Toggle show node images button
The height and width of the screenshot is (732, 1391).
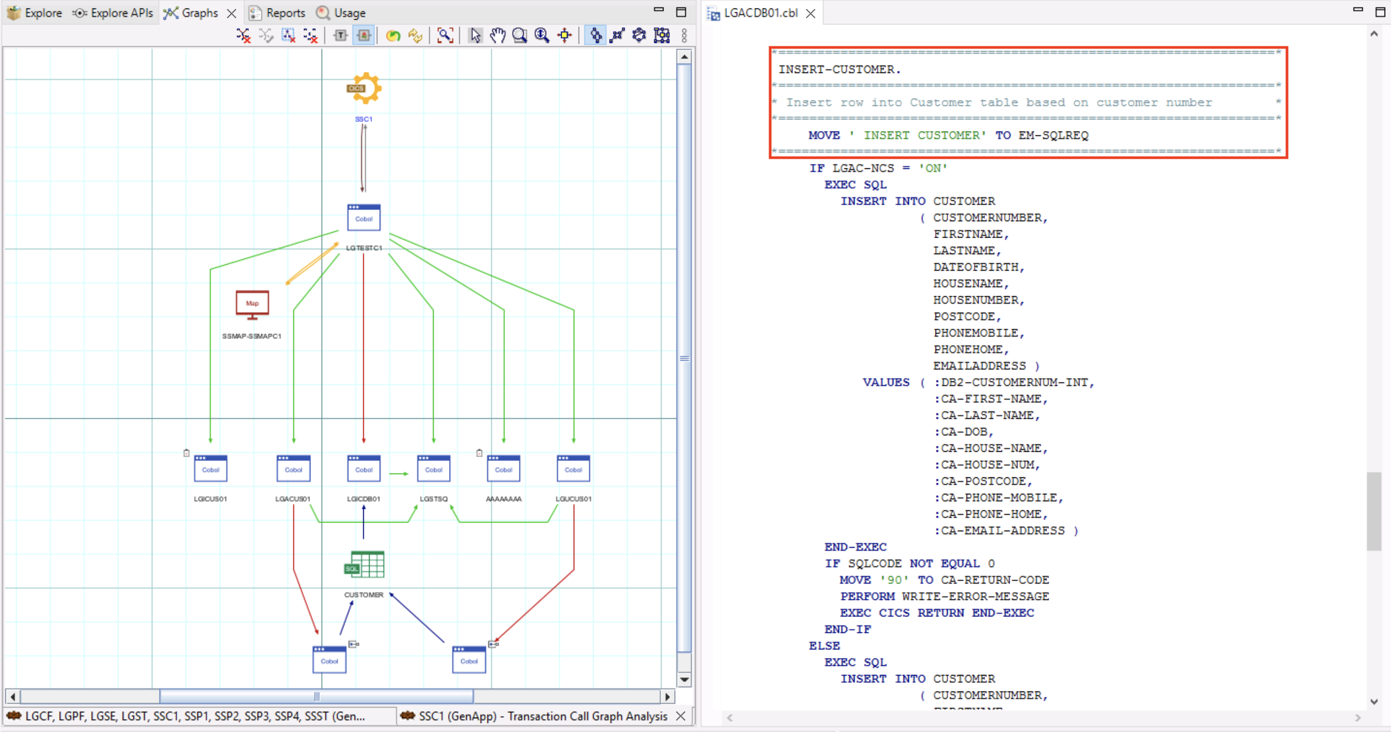(x=364, y=36)
